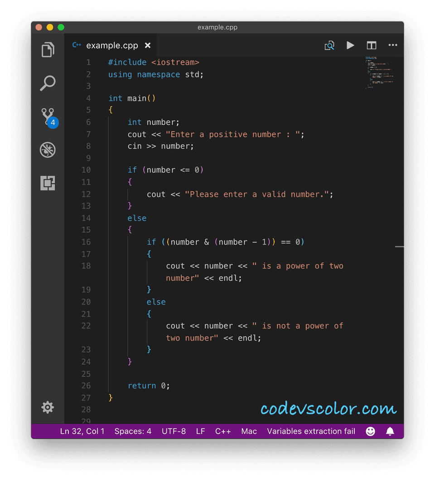
Task: Change the C++ language mode
Action: 223,431
